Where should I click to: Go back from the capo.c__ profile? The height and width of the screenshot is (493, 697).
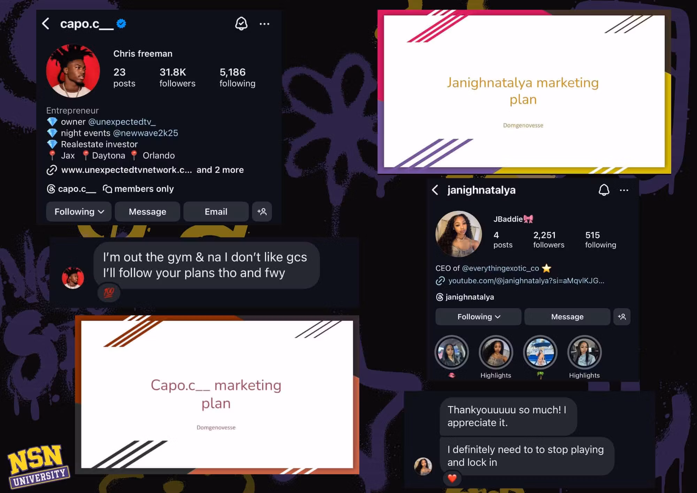coord(46,24)
